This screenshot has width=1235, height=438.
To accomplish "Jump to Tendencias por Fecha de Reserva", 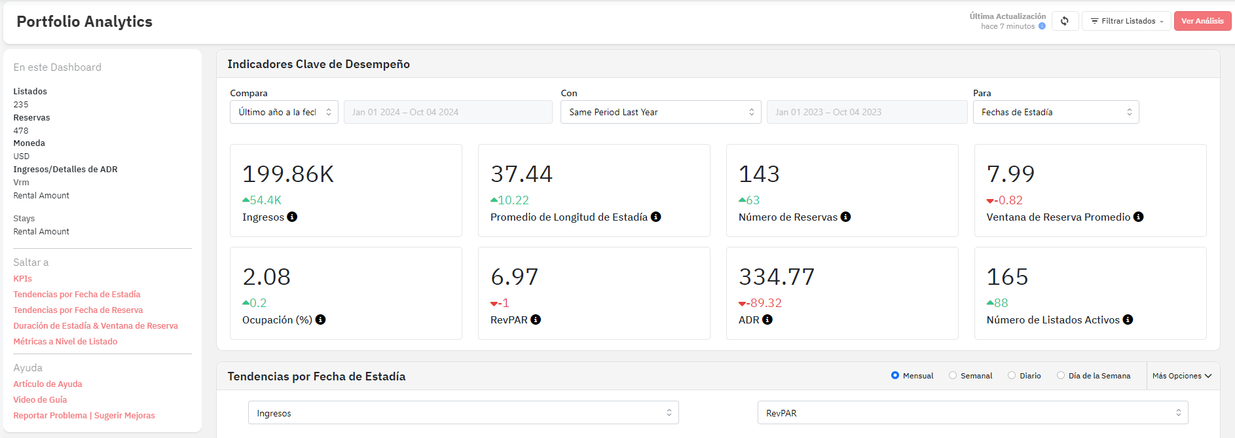I will 78,310.
